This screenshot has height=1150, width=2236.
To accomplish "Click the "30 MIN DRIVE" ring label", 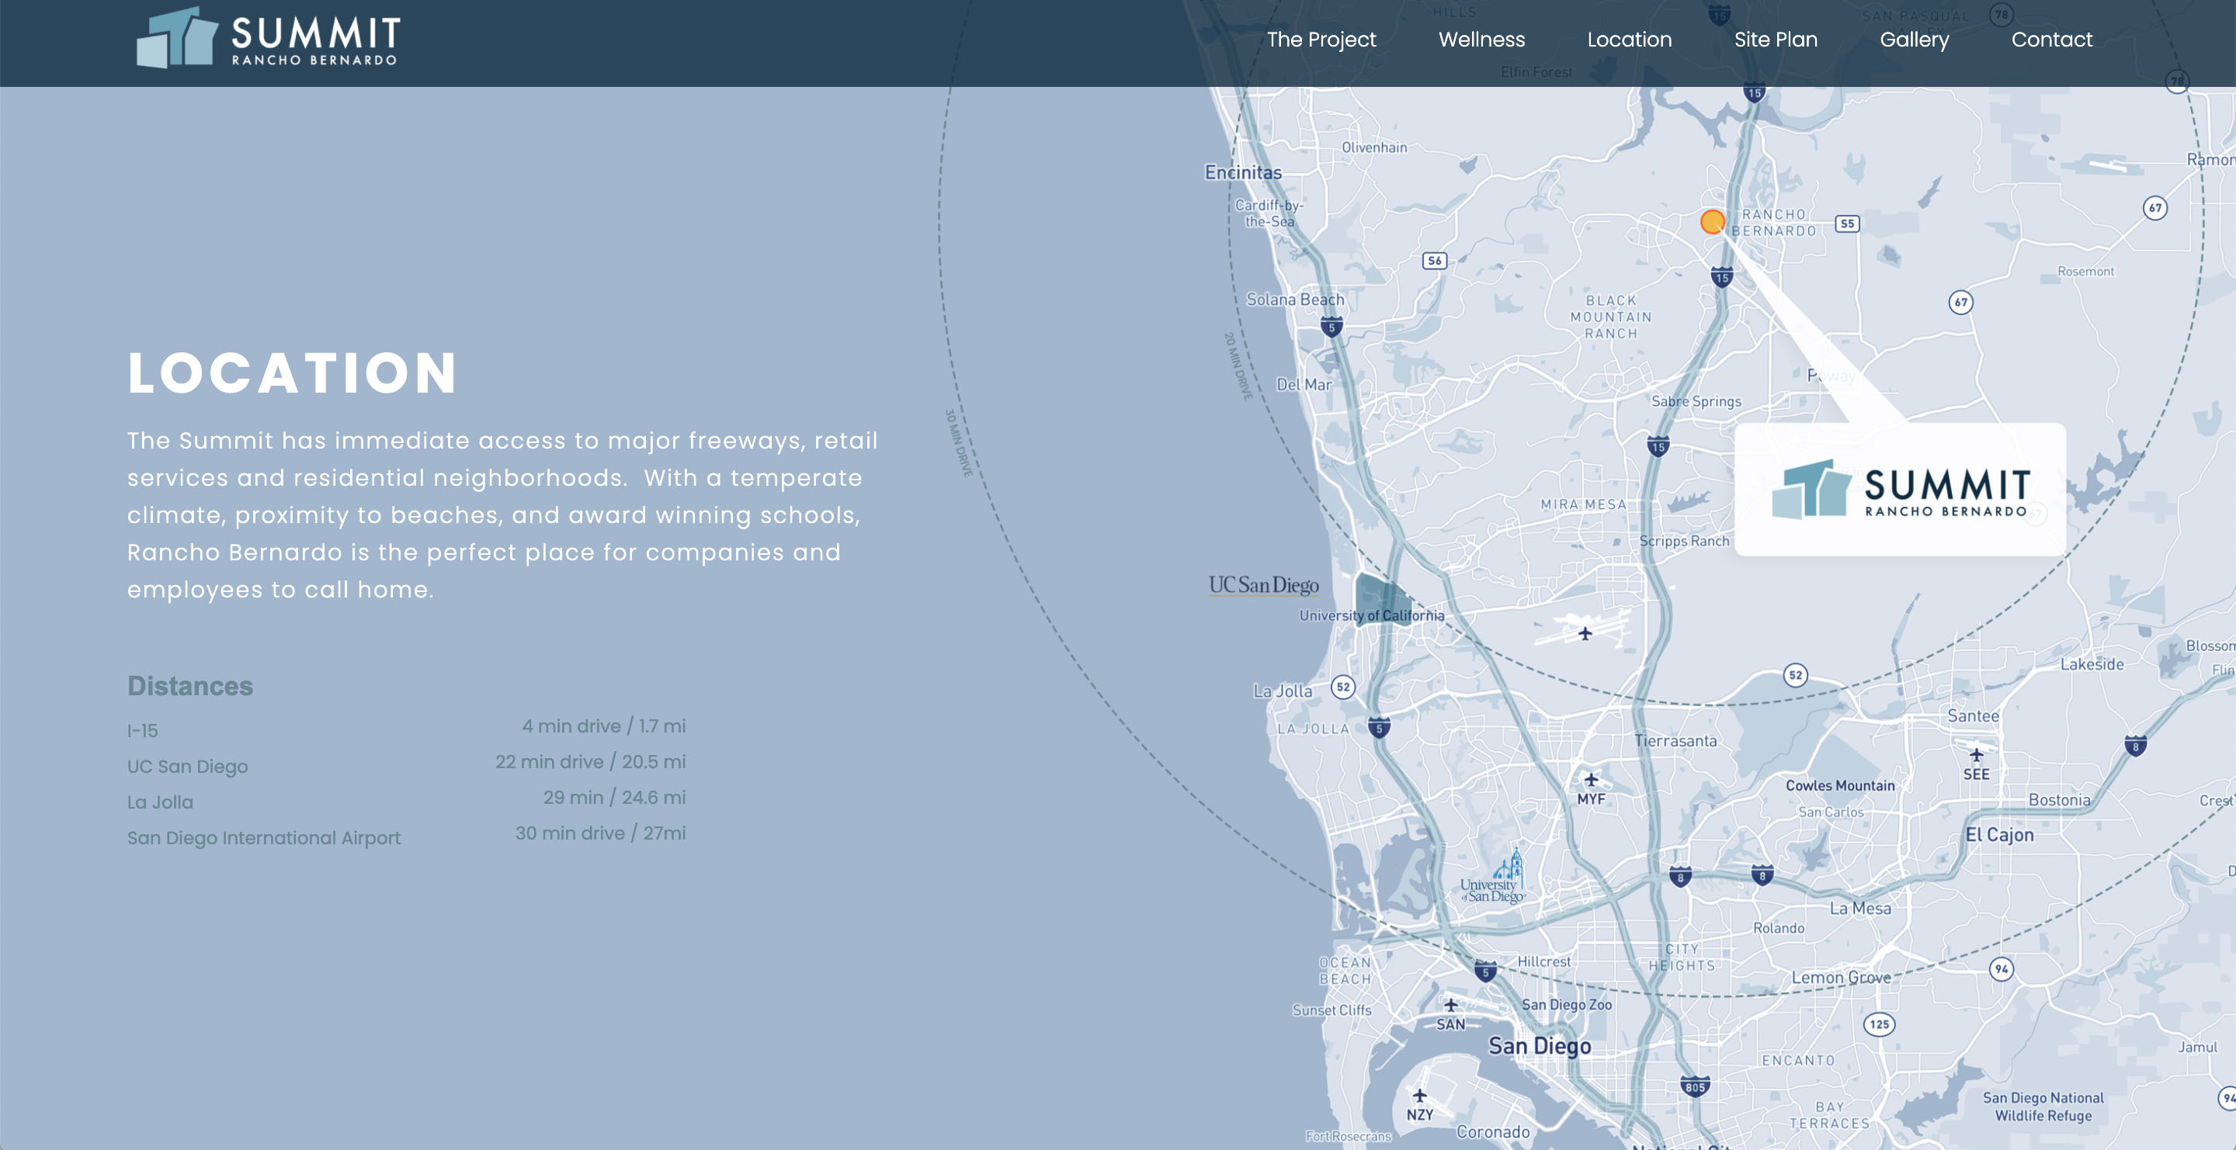I will 958,442.
